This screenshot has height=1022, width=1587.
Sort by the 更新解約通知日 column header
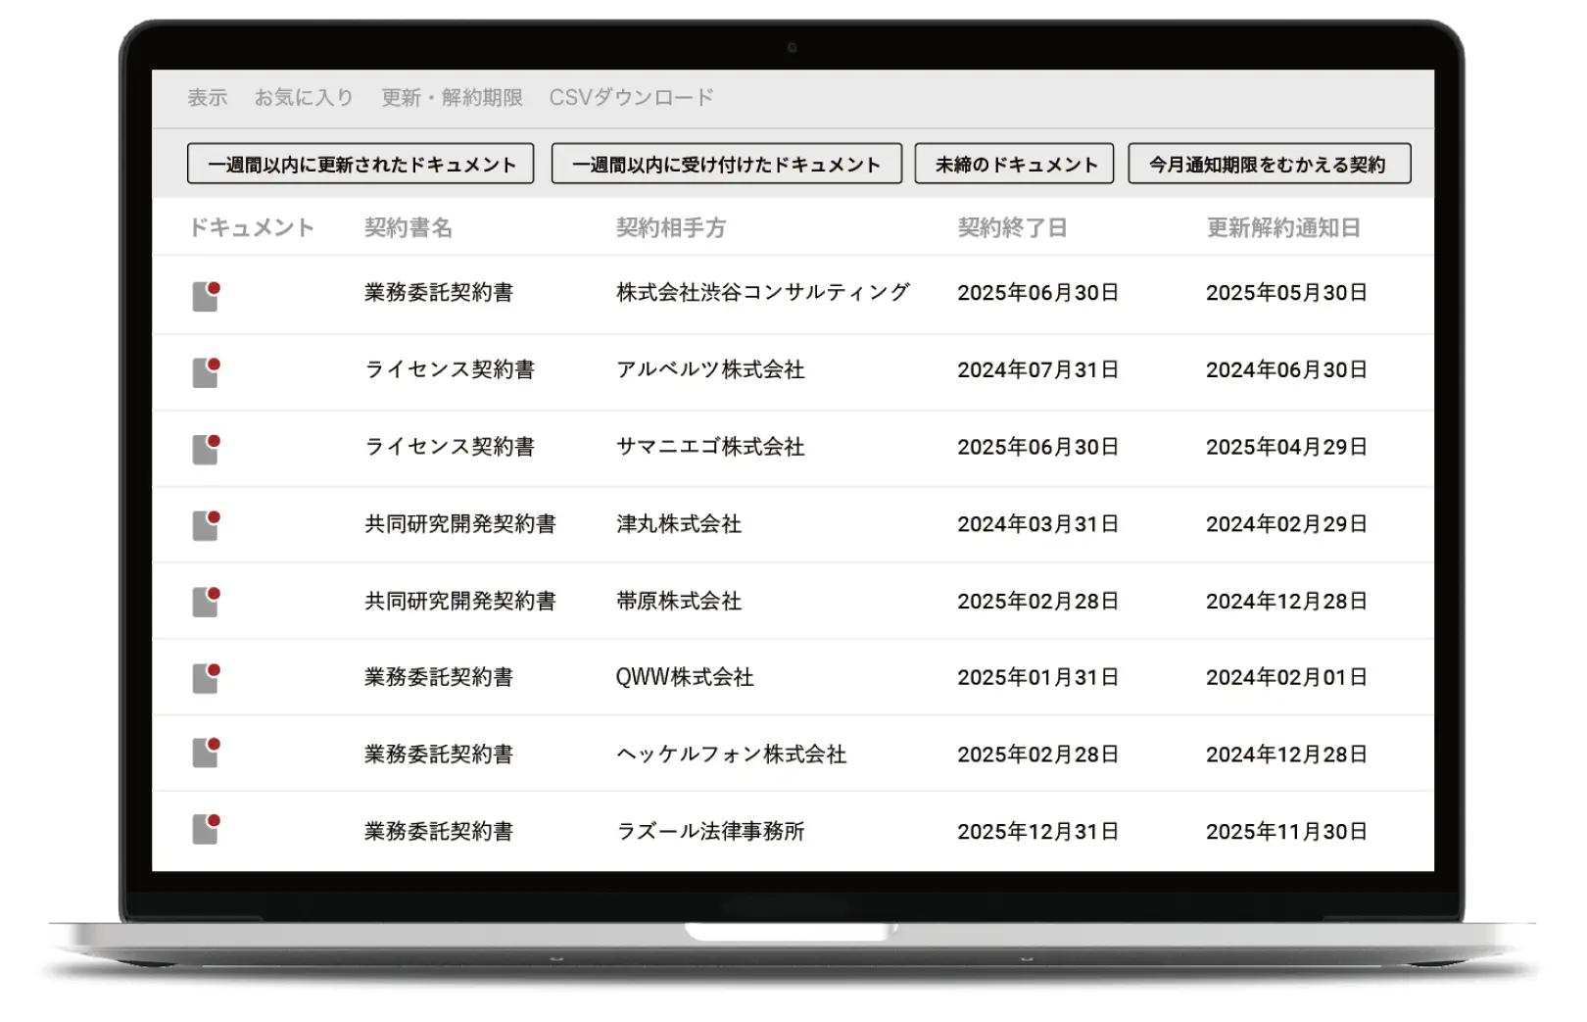pyautogui.click(x=1283, y=228)
